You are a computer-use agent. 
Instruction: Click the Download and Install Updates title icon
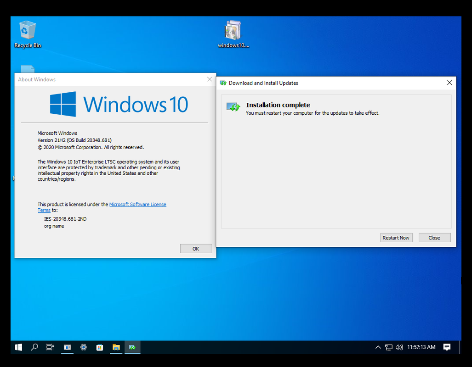click(223, 83)
